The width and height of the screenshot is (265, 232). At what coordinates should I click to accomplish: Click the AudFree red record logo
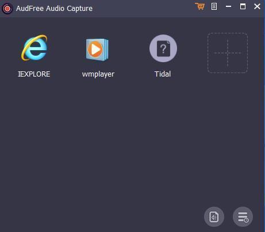7,9
